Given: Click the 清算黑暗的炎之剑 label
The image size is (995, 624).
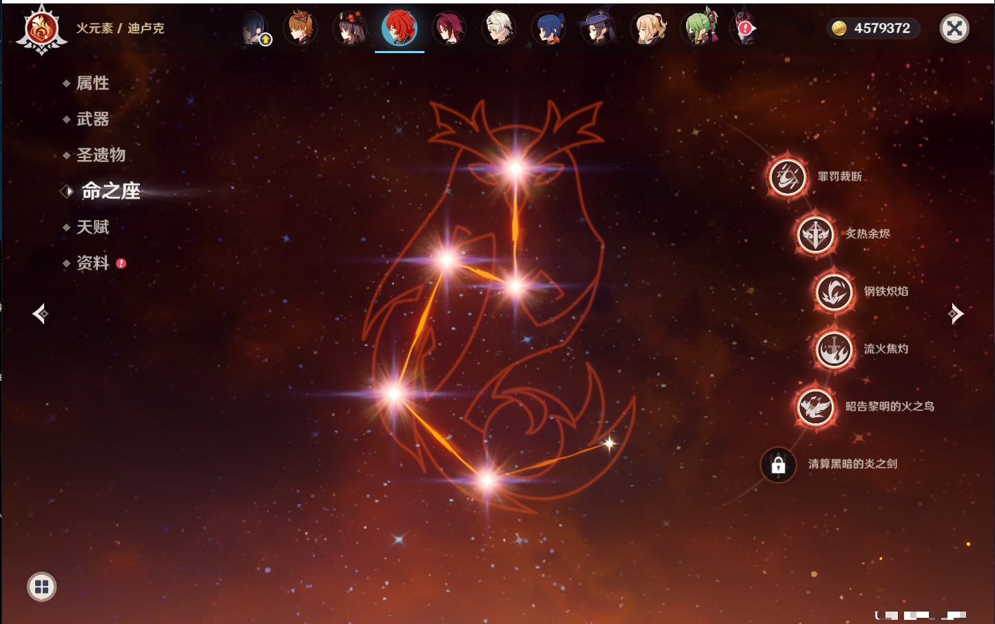Looking at the screenshot, I should pos(852,463).
